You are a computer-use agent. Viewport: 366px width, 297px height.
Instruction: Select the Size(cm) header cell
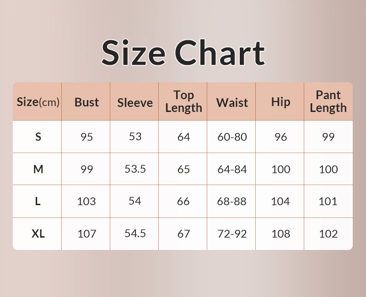click(x=38, y=102)
